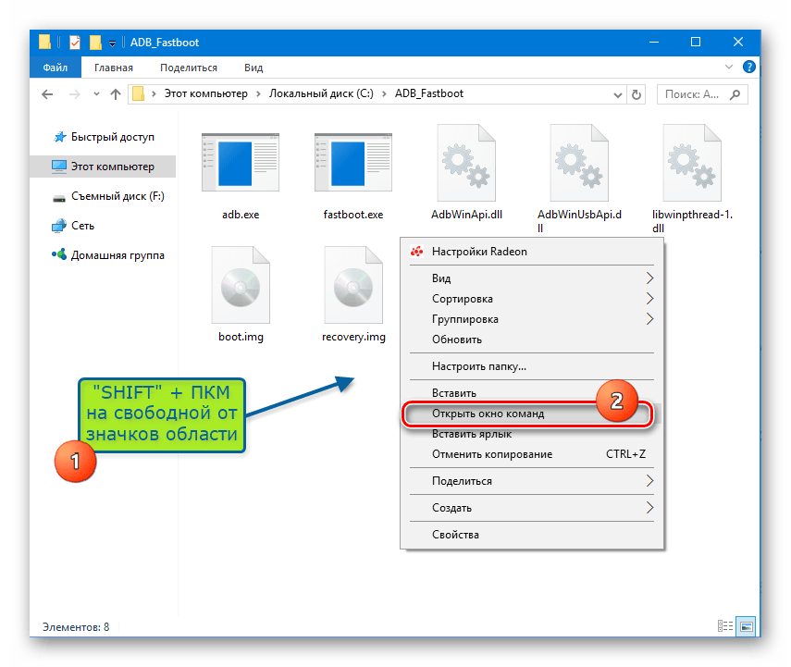Select the libwinpthread-1.dll file icon
This screenshot has width=791, height=667.
pyautogui.click(x=692, y=163)
